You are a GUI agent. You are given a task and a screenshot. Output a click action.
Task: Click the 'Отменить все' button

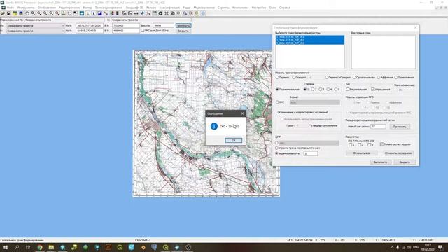(x=361, y=153)
